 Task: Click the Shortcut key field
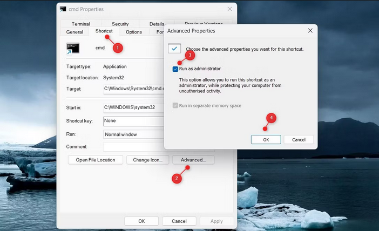point(134,121)
